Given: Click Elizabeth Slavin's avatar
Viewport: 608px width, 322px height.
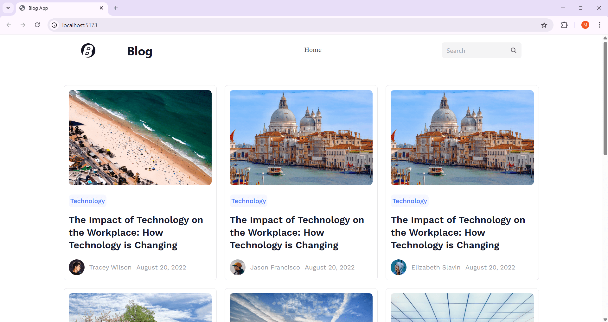Looking at the screenshot, I should point(399,267).
